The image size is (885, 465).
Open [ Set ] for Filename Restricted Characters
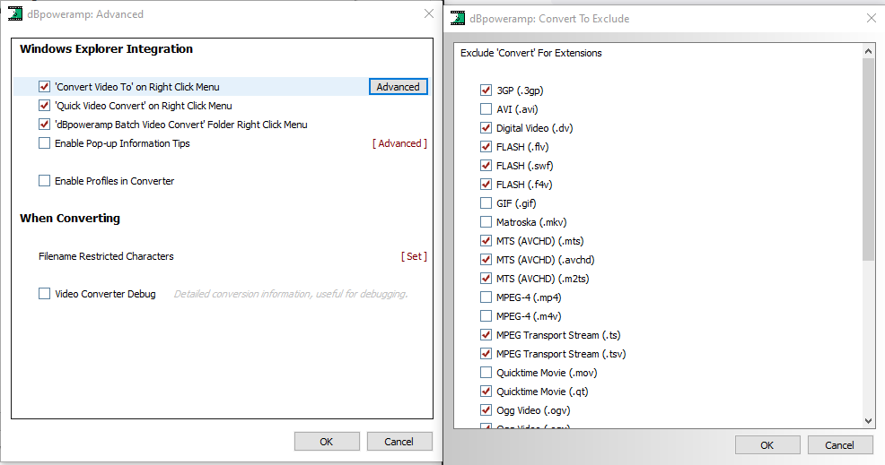coord(414,256)
